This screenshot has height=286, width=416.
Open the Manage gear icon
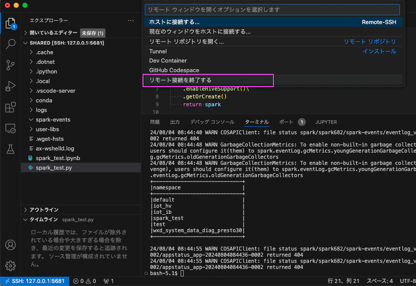(x=10, y=265)
